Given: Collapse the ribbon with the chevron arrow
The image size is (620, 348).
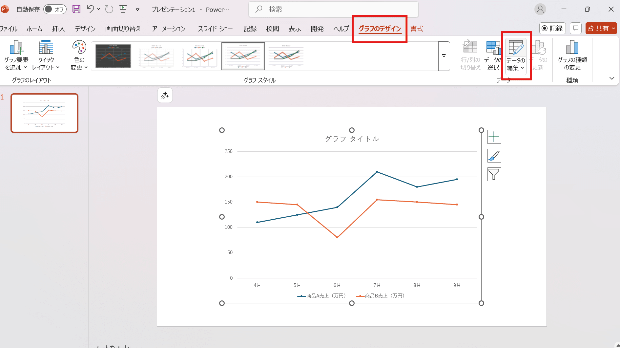Looking at the screenshot, I should coord(611,78).
